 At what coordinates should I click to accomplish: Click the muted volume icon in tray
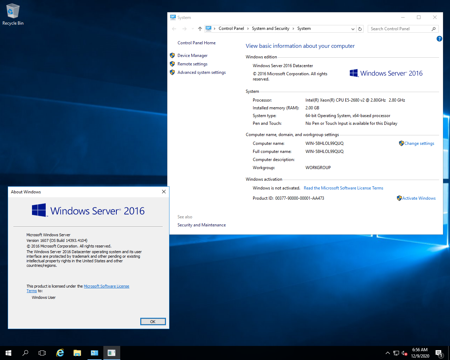point(405,353)
